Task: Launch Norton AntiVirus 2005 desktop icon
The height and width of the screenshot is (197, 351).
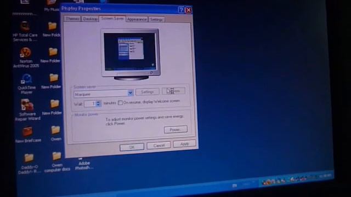Action: pos(26,57)
